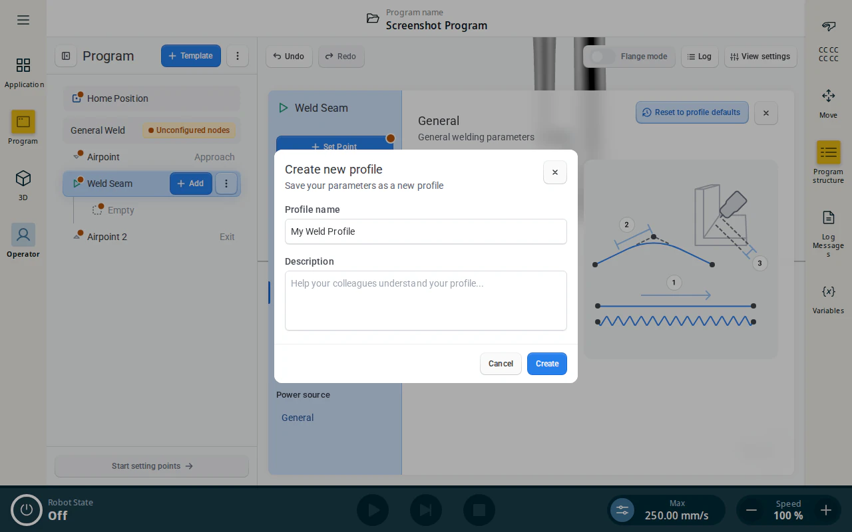Click the Weld Seam panel header
852x532 pixels.
[321, 108]
